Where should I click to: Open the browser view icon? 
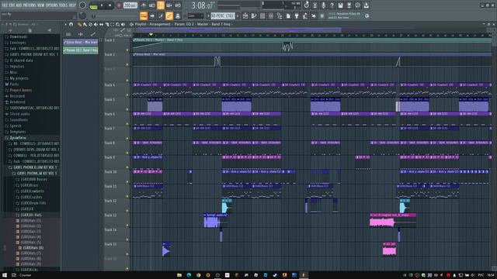click(x=280, y=15)
